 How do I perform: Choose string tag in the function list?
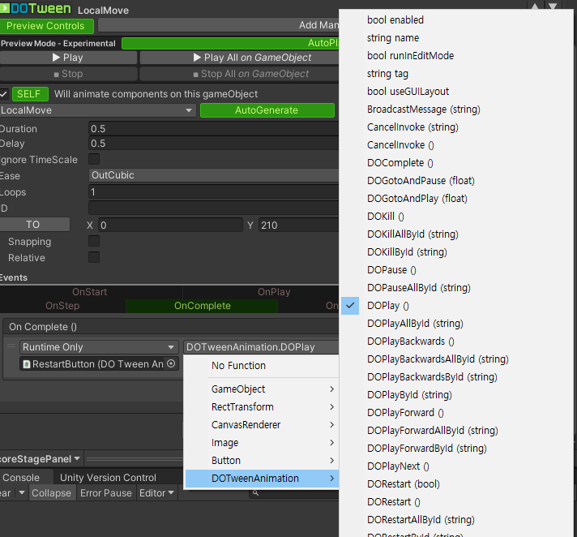(x=387, y=74)
